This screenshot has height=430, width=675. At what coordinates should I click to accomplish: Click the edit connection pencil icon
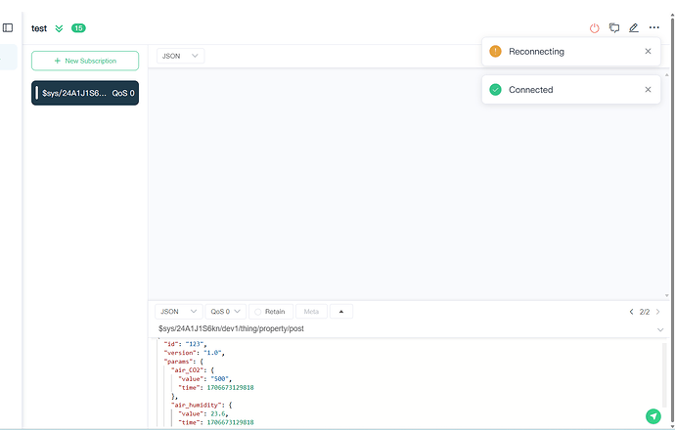(x=634, y=28)
